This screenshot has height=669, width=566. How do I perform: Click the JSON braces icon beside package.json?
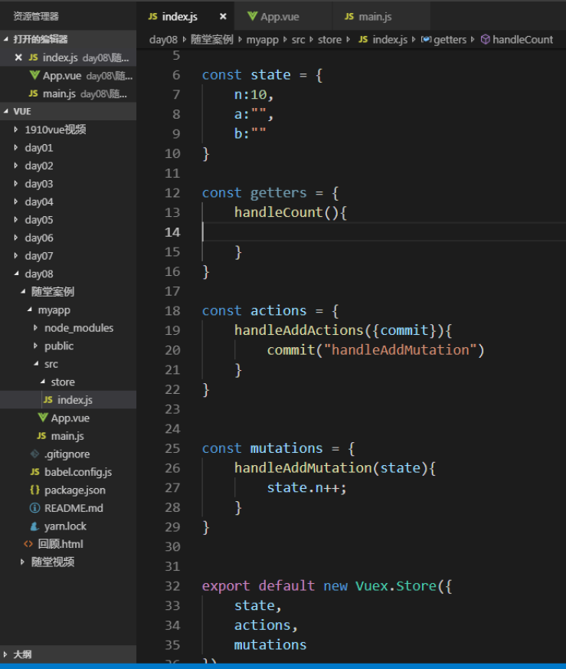coord(34,490)
